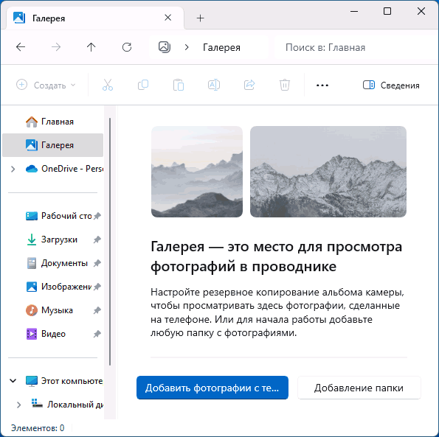Open Загрузки folder in sidebar
The width and height of the screenshot is (439, 437).
[52, 240]
